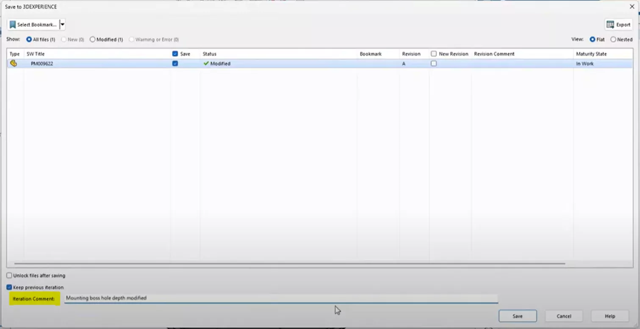
Task: Click the horizontal scrollbar of the file list
Action: [290, 263]
